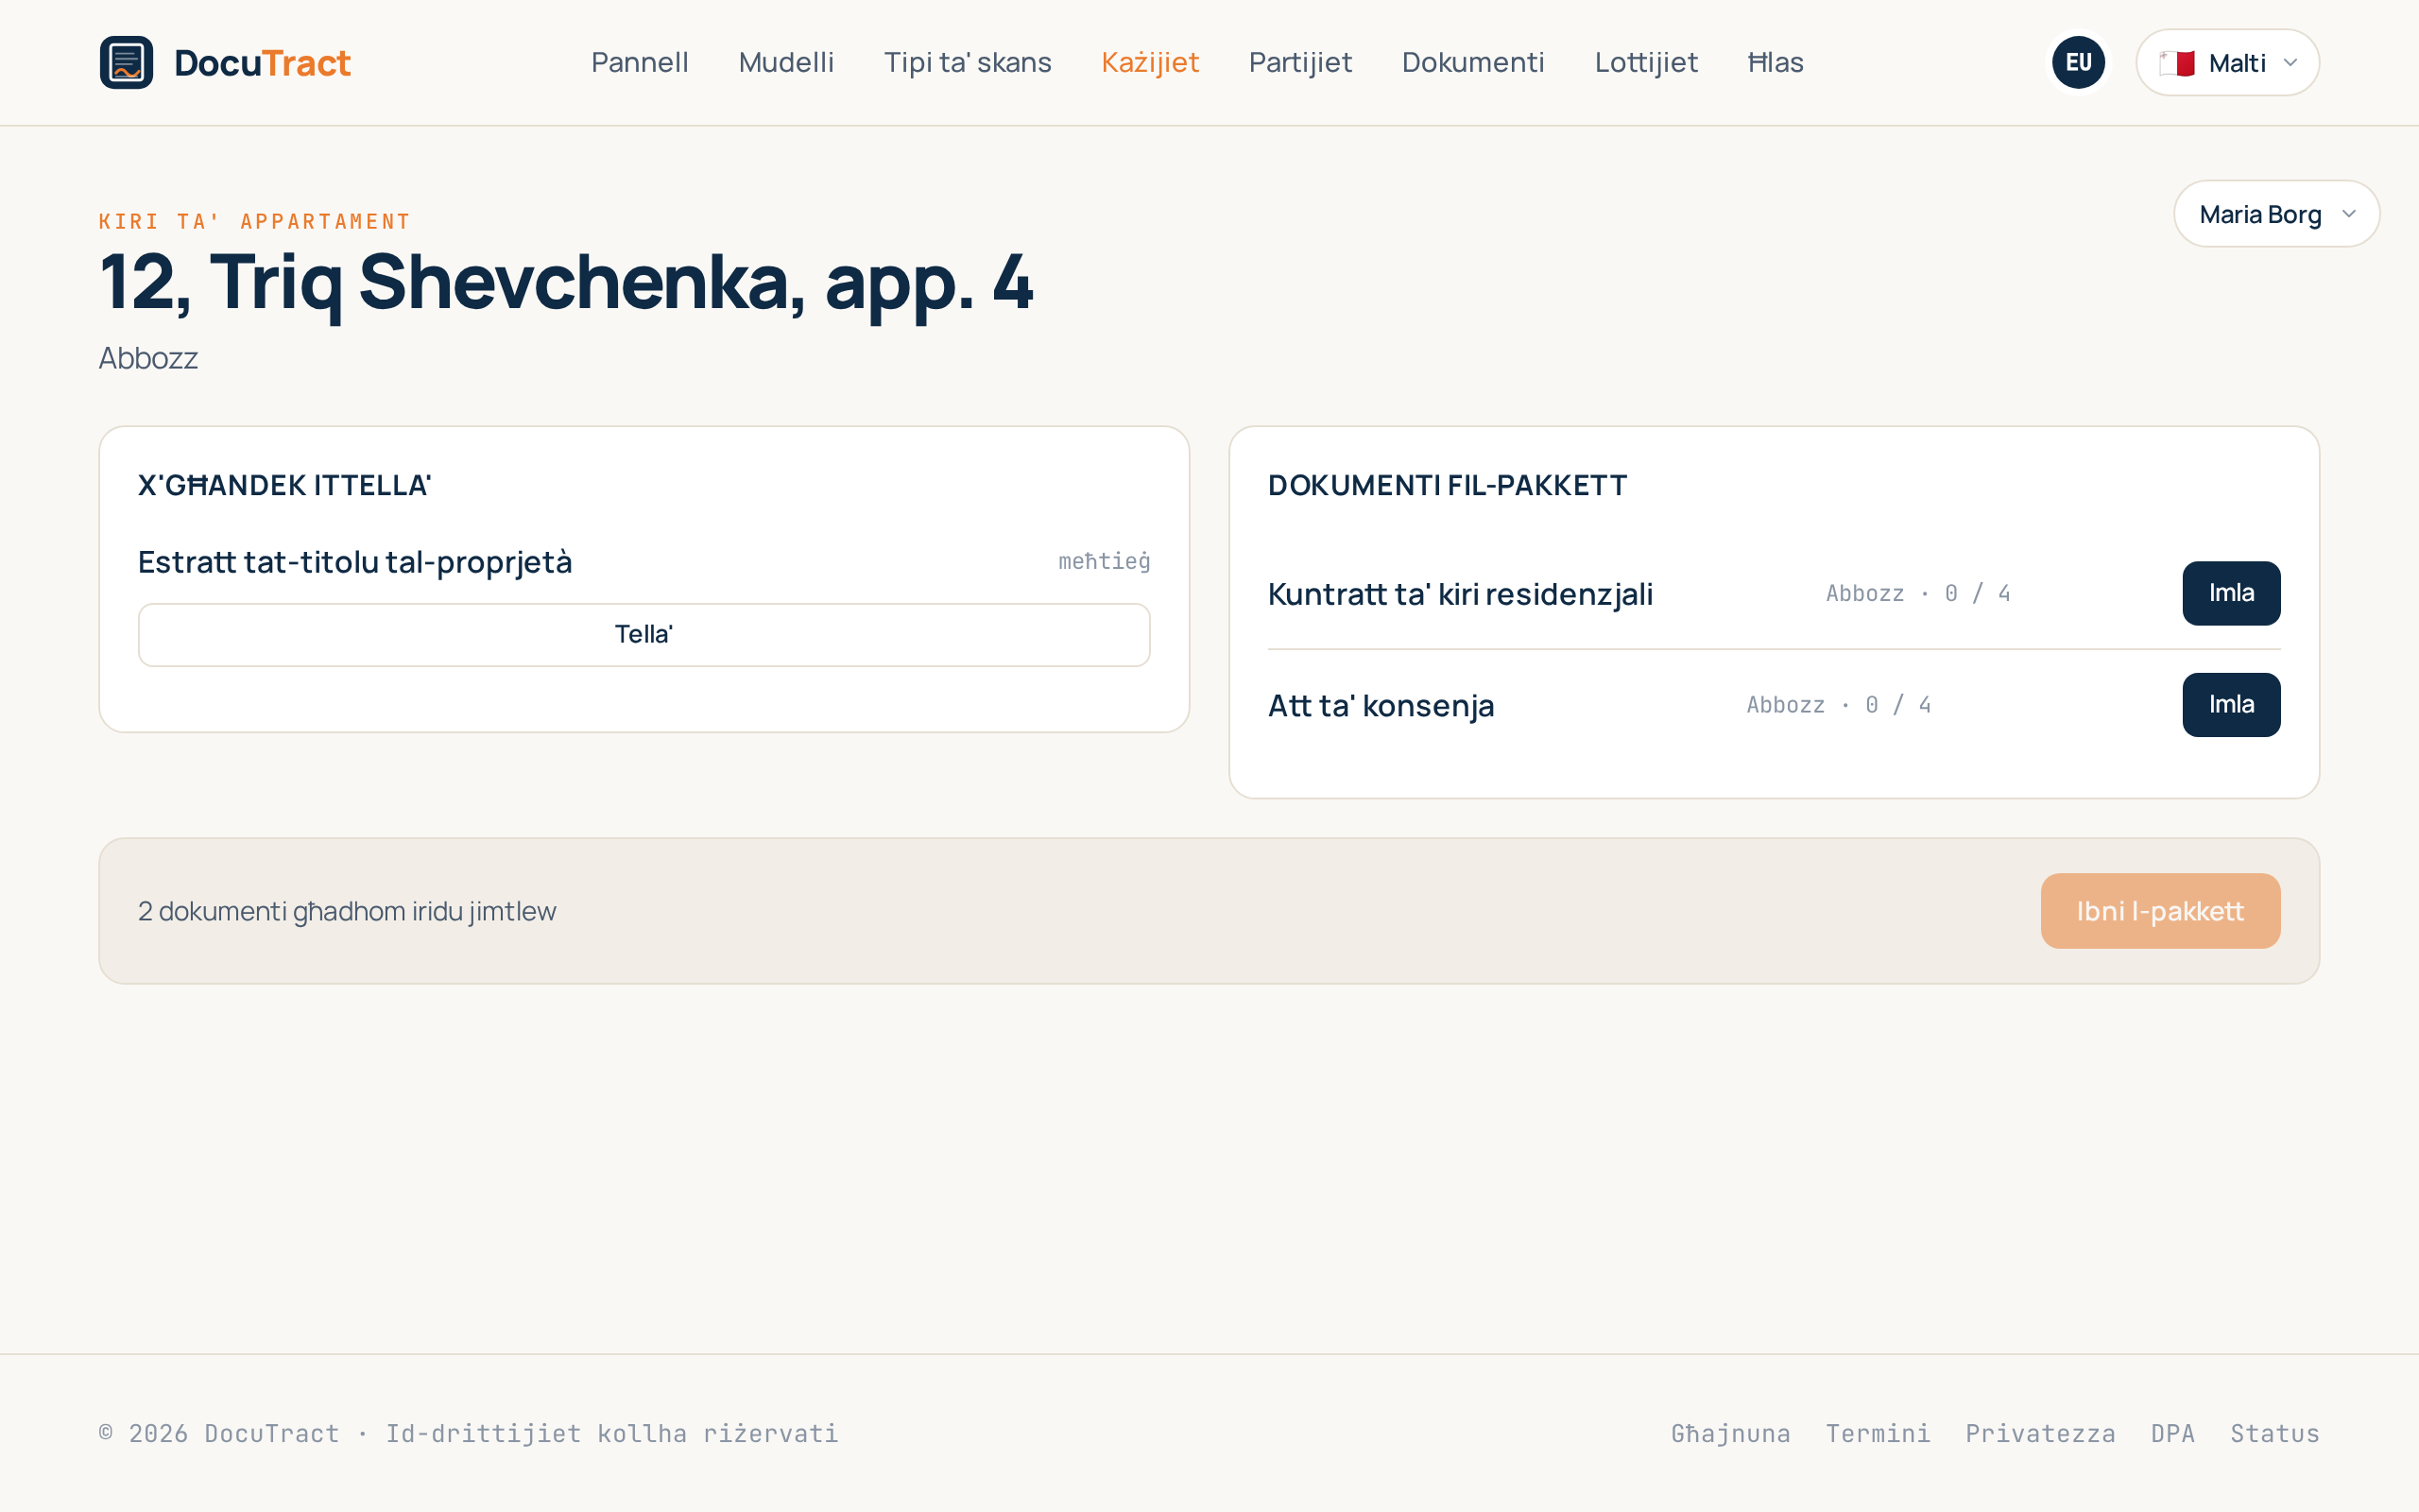2419x1512 pixels.
Task: Open the Privatezza footer link
Action: (x=2040, y=1433)
